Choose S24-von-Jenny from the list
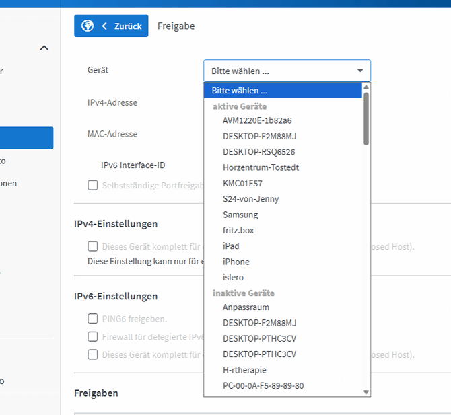451x415 pixels. click(x=250, y=199)
